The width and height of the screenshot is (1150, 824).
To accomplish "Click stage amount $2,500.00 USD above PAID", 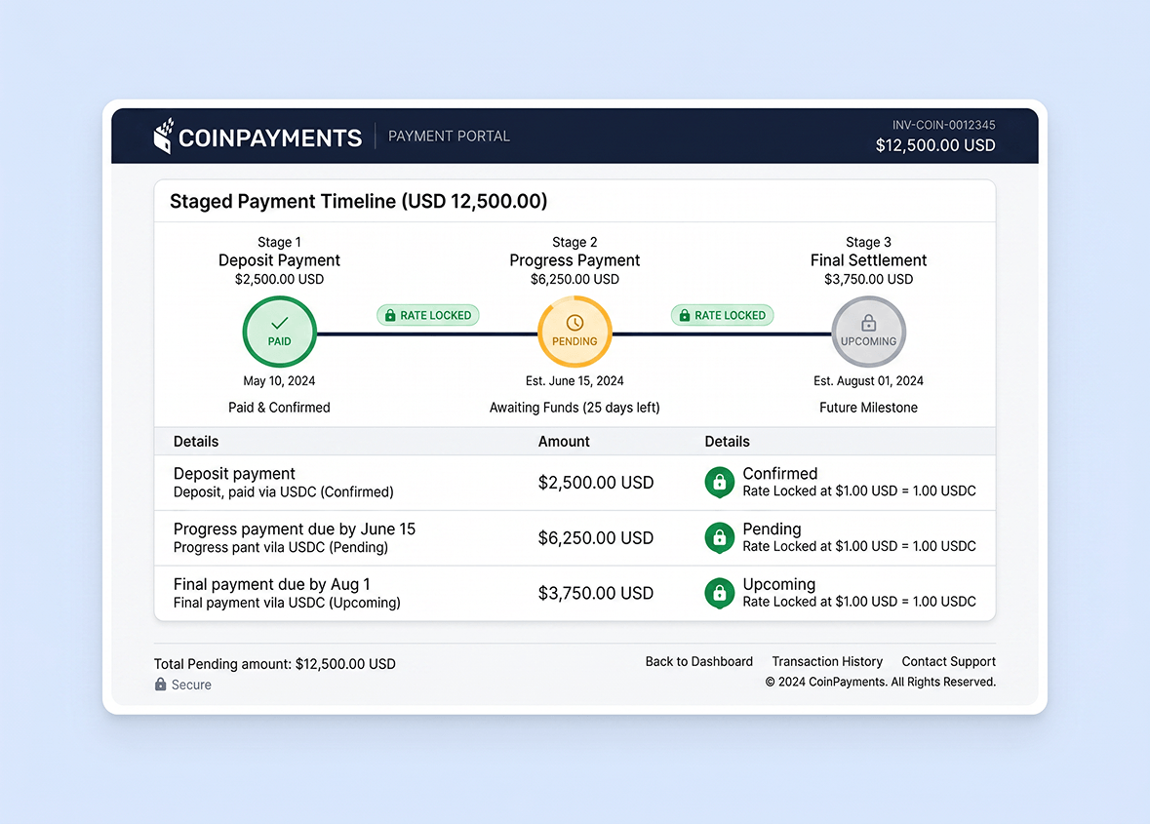I will (279, 279).
